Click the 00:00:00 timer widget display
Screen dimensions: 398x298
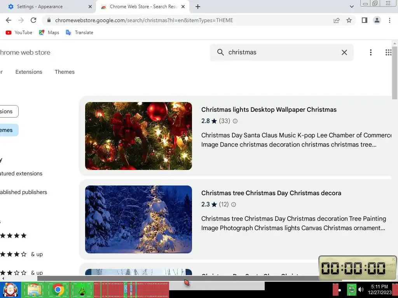(353, 268)
